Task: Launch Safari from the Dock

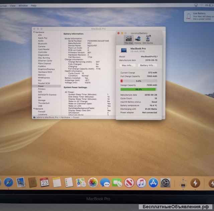Action: tap(9, 182)
